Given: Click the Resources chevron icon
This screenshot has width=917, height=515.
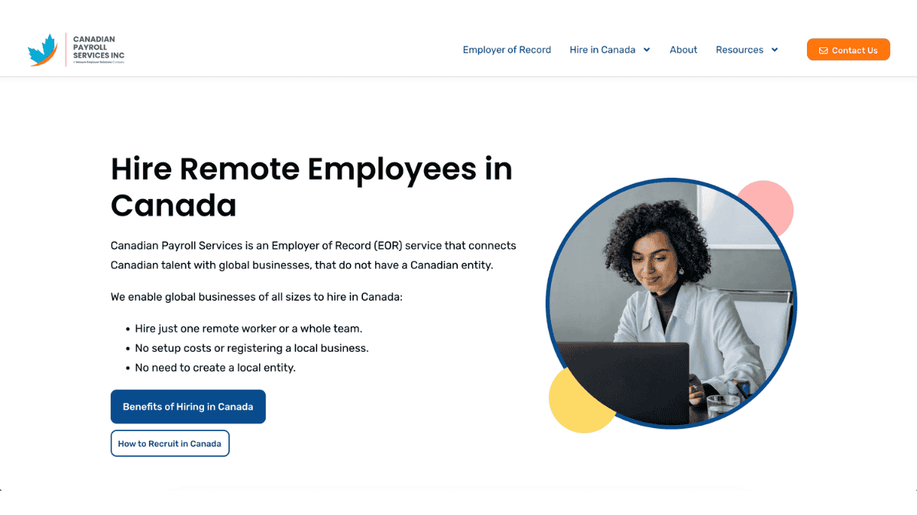Looking at the screenshot, I should 776,50.
